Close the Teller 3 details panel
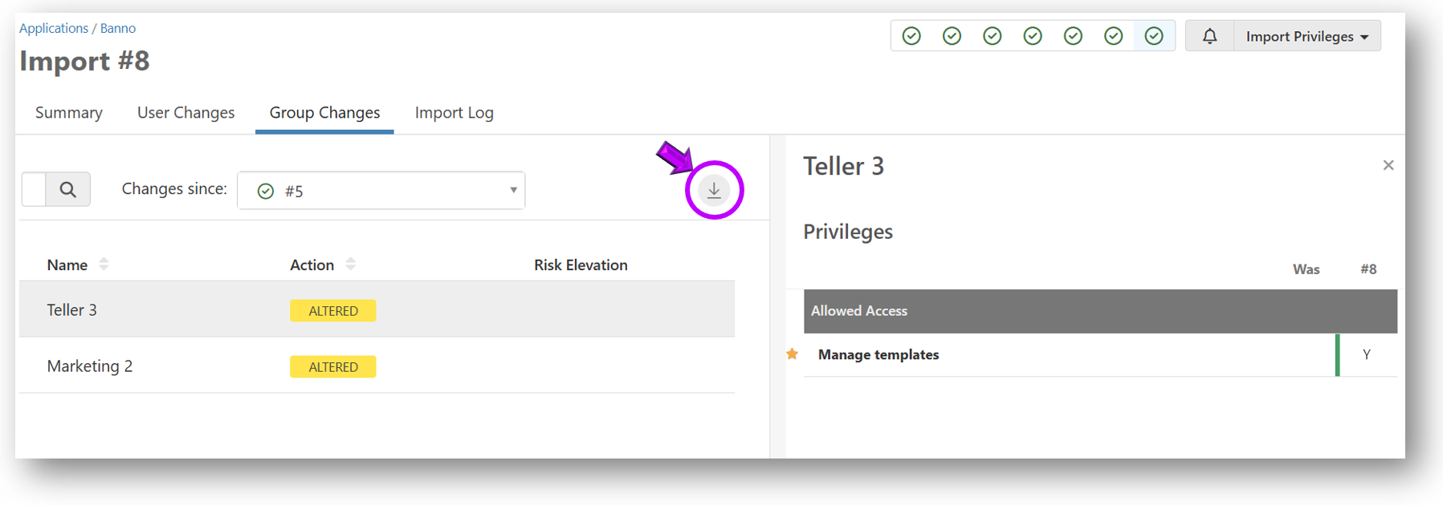Viewport: 1443px width, 505px height. pyautogui.click(x=1388, y=165)
